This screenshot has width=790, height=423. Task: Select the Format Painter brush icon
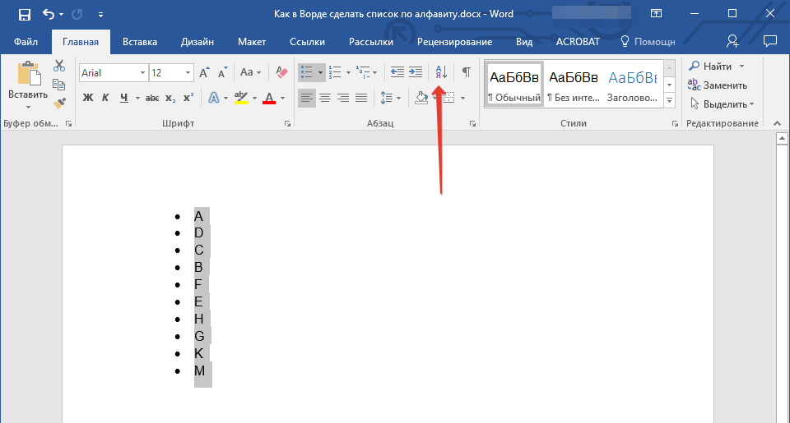tap(59, 103)
